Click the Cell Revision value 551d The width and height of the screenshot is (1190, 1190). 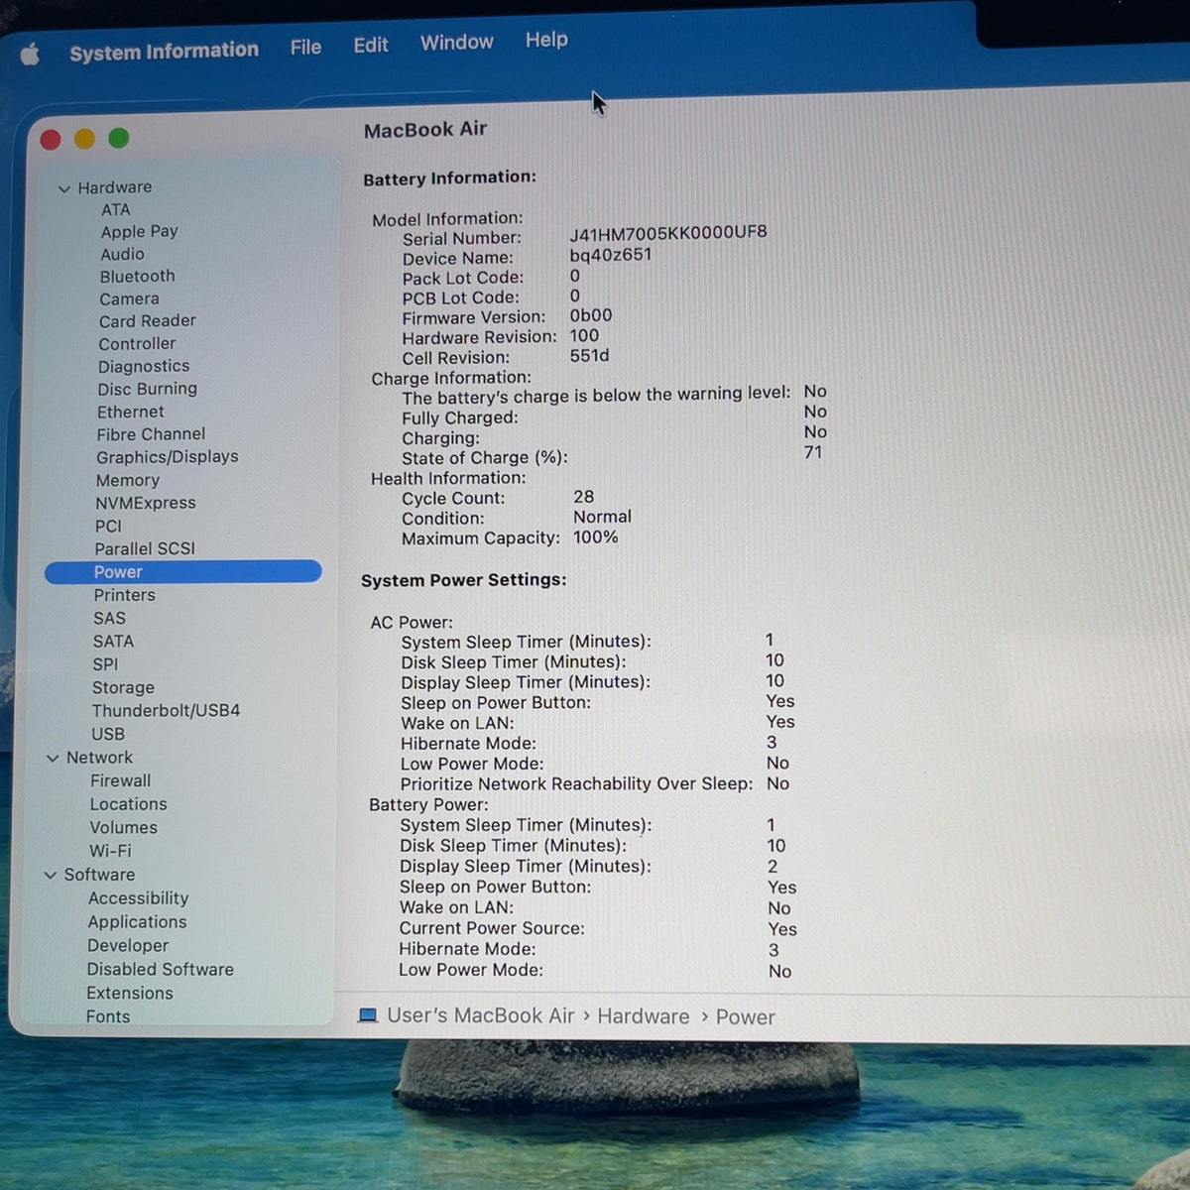pyautogui.click(x=589, y=355)
